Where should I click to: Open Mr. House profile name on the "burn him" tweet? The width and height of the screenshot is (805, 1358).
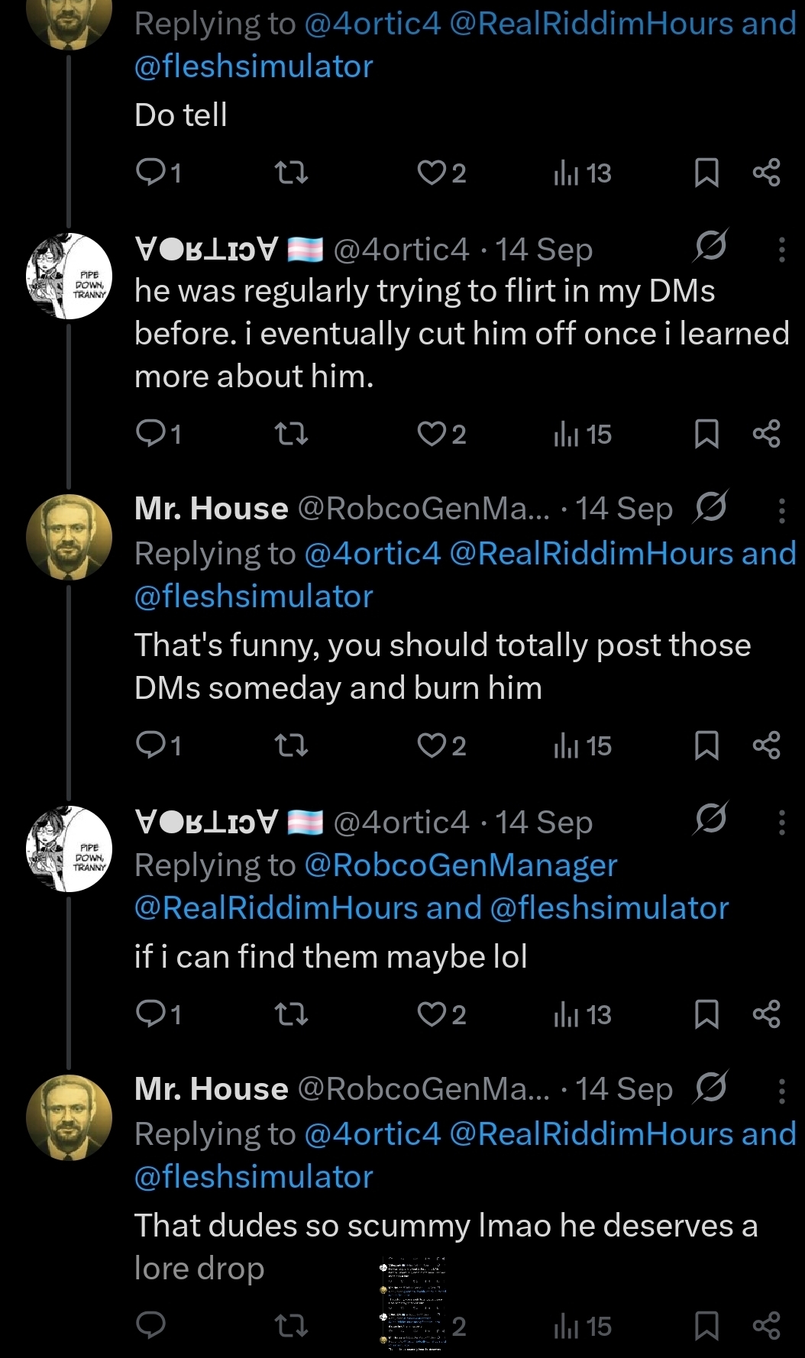(x=211, y=509)
